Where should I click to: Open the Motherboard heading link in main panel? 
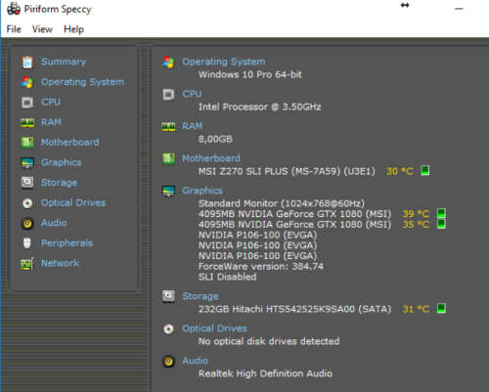[211, 158]
